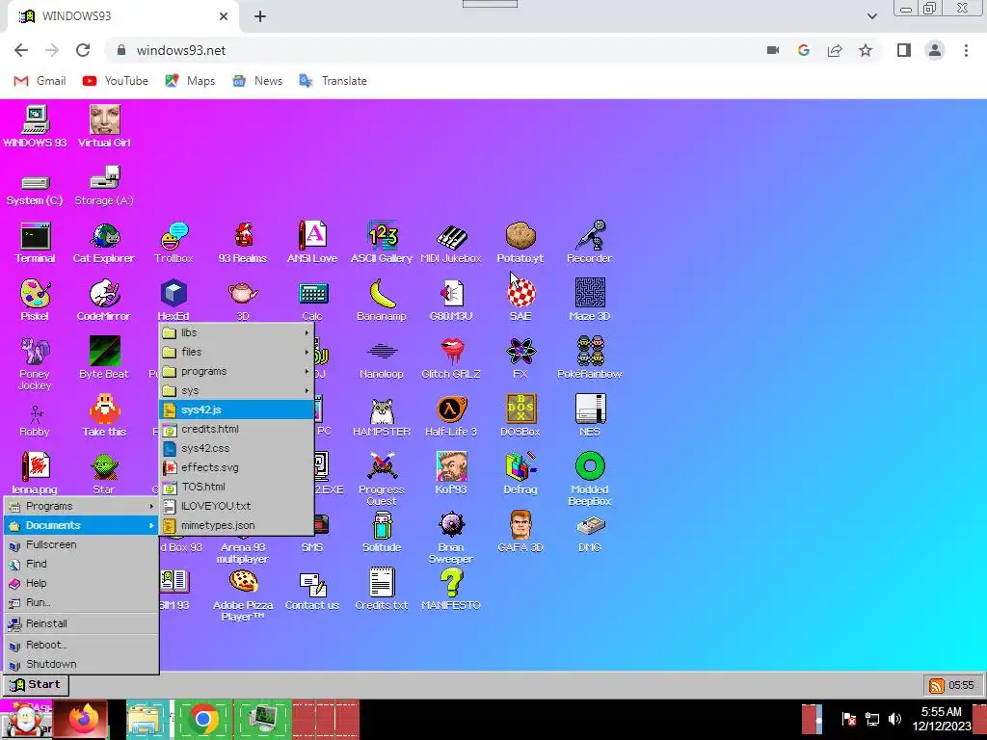Click the address bar URL field
This screenshot has height=740, width=987.
point(433,50)
